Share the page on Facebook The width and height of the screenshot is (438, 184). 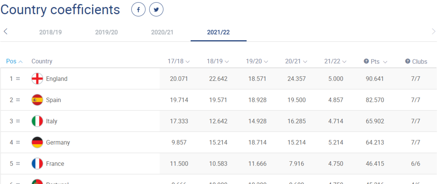point(138,10)
